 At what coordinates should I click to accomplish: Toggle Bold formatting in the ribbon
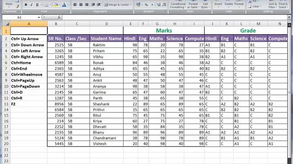(x=26, y=5)
